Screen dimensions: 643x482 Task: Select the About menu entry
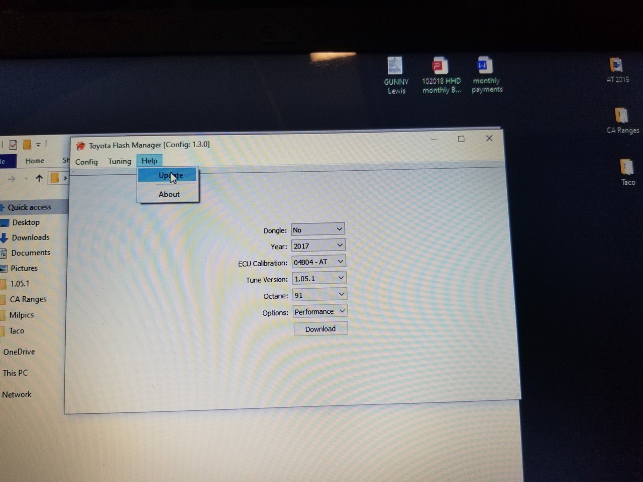tap(168, 194)
